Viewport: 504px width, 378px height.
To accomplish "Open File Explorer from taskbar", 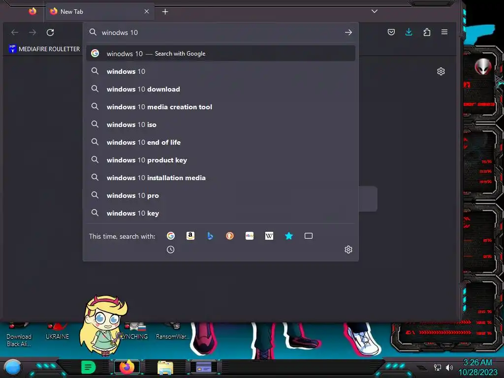I will (165, 367).
